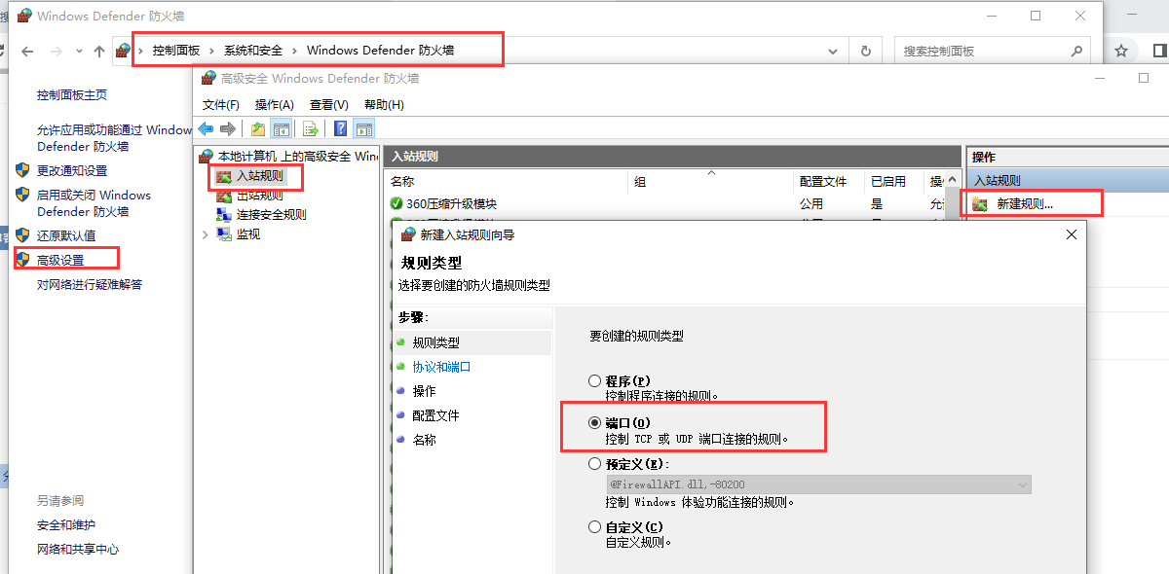Click the 协议和端口 wizard step
Screen dimensions: 1169x574
tap(441, 367)
